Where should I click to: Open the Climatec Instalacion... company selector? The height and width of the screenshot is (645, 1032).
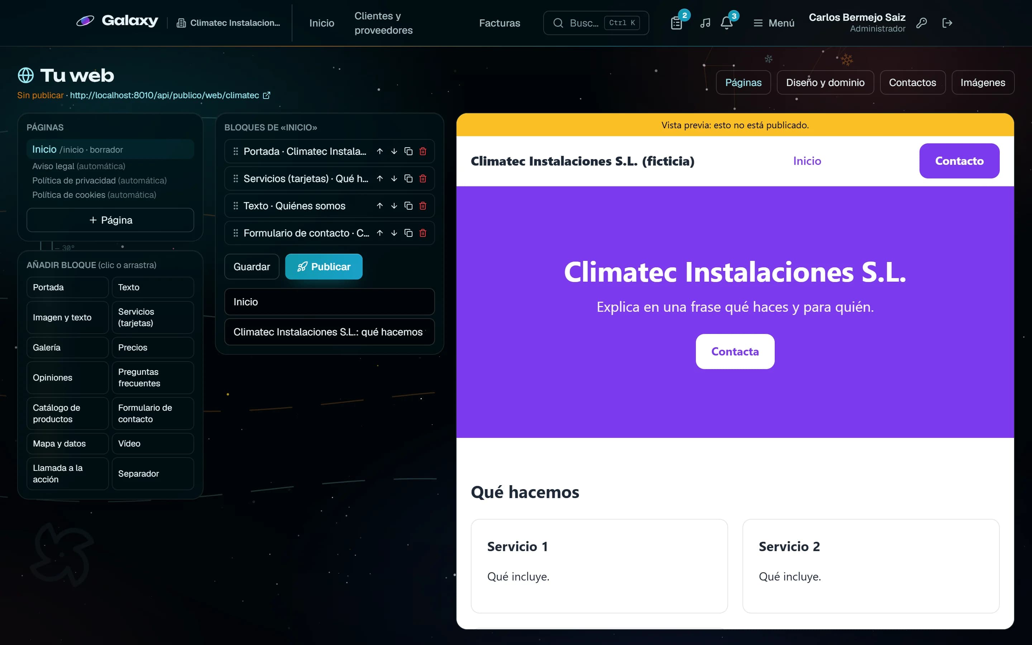(x=229, y=23)
